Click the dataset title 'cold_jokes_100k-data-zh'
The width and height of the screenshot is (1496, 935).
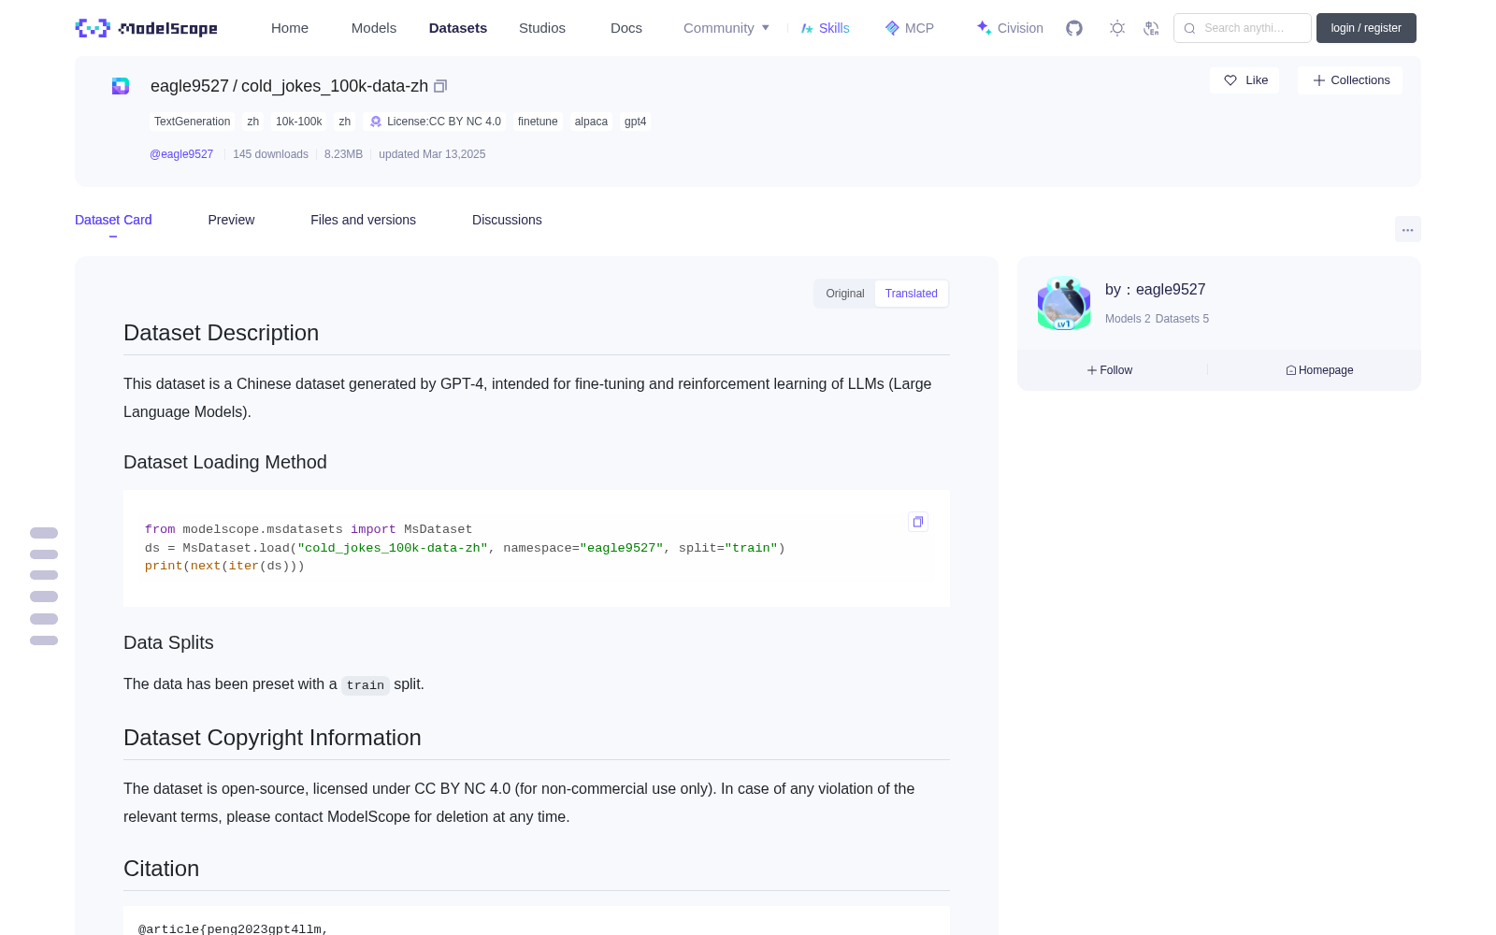pos(335,86)
